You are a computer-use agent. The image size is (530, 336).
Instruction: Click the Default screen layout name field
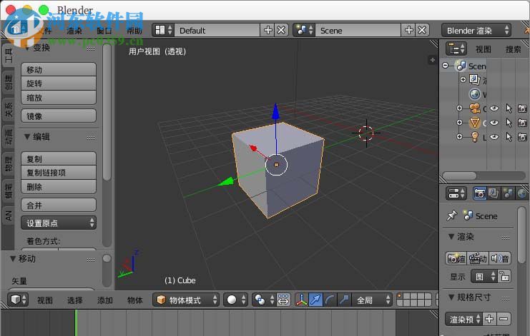[217, 31]
